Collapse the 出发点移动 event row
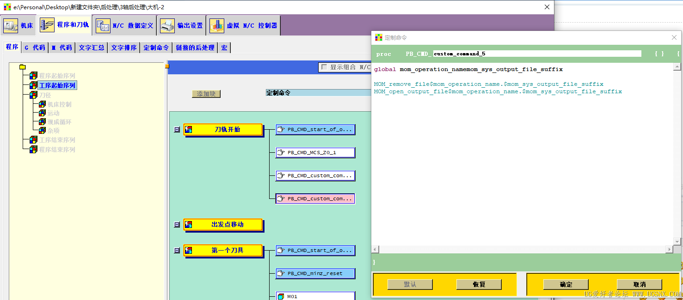 [177, 225]
